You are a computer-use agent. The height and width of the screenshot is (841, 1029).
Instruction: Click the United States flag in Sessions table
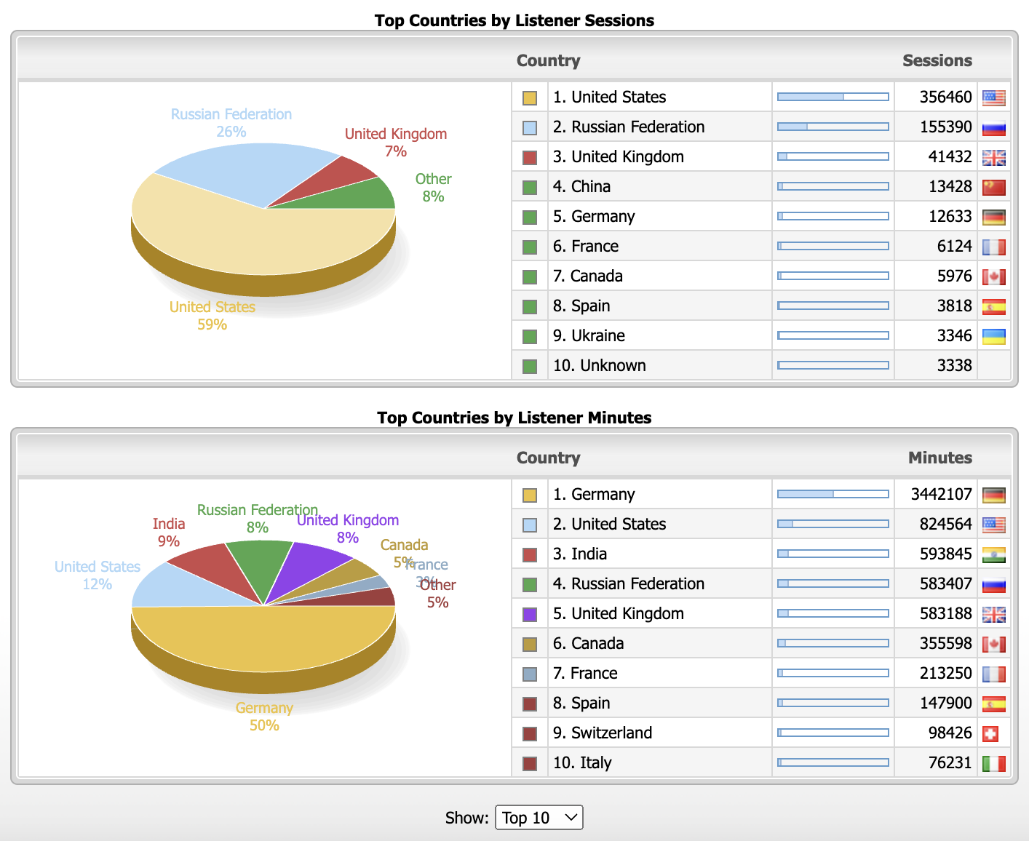tap(993, 97)
